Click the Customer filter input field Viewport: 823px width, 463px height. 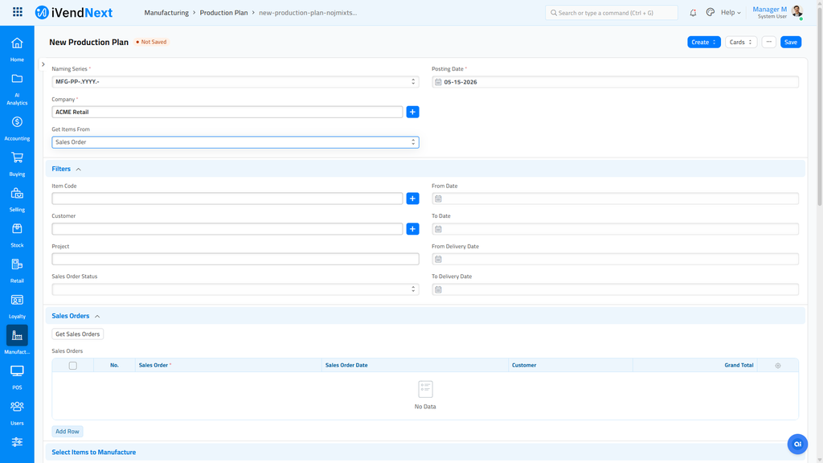(227, 229)
